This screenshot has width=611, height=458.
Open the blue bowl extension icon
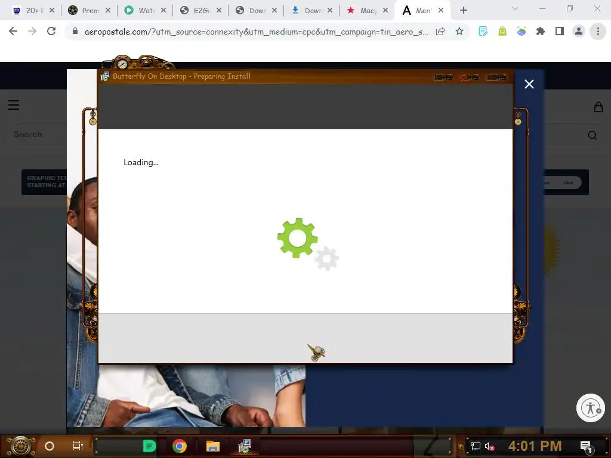click(x=521, y=32)
